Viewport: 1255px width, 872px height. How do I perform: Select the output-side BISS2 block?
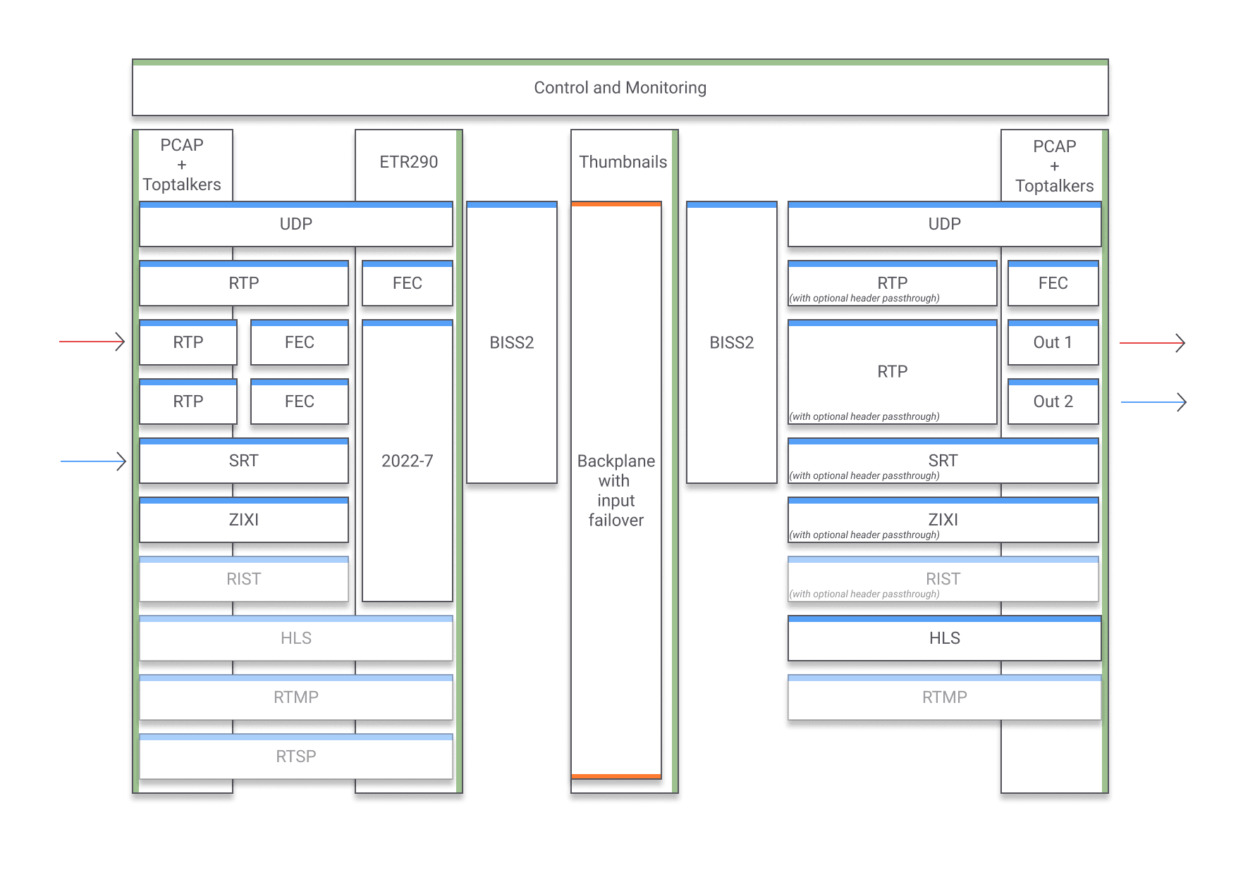tap(731, 343)
